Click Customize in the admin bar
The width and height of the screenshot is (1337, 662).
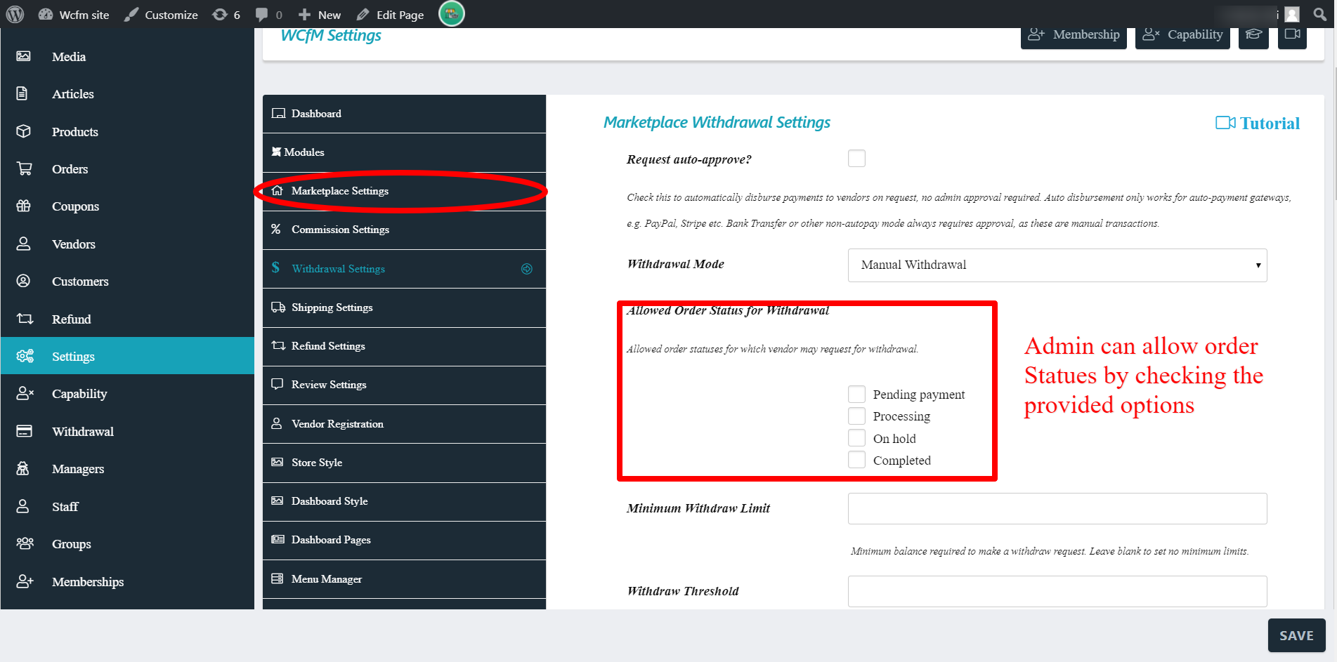click(161, 15)
